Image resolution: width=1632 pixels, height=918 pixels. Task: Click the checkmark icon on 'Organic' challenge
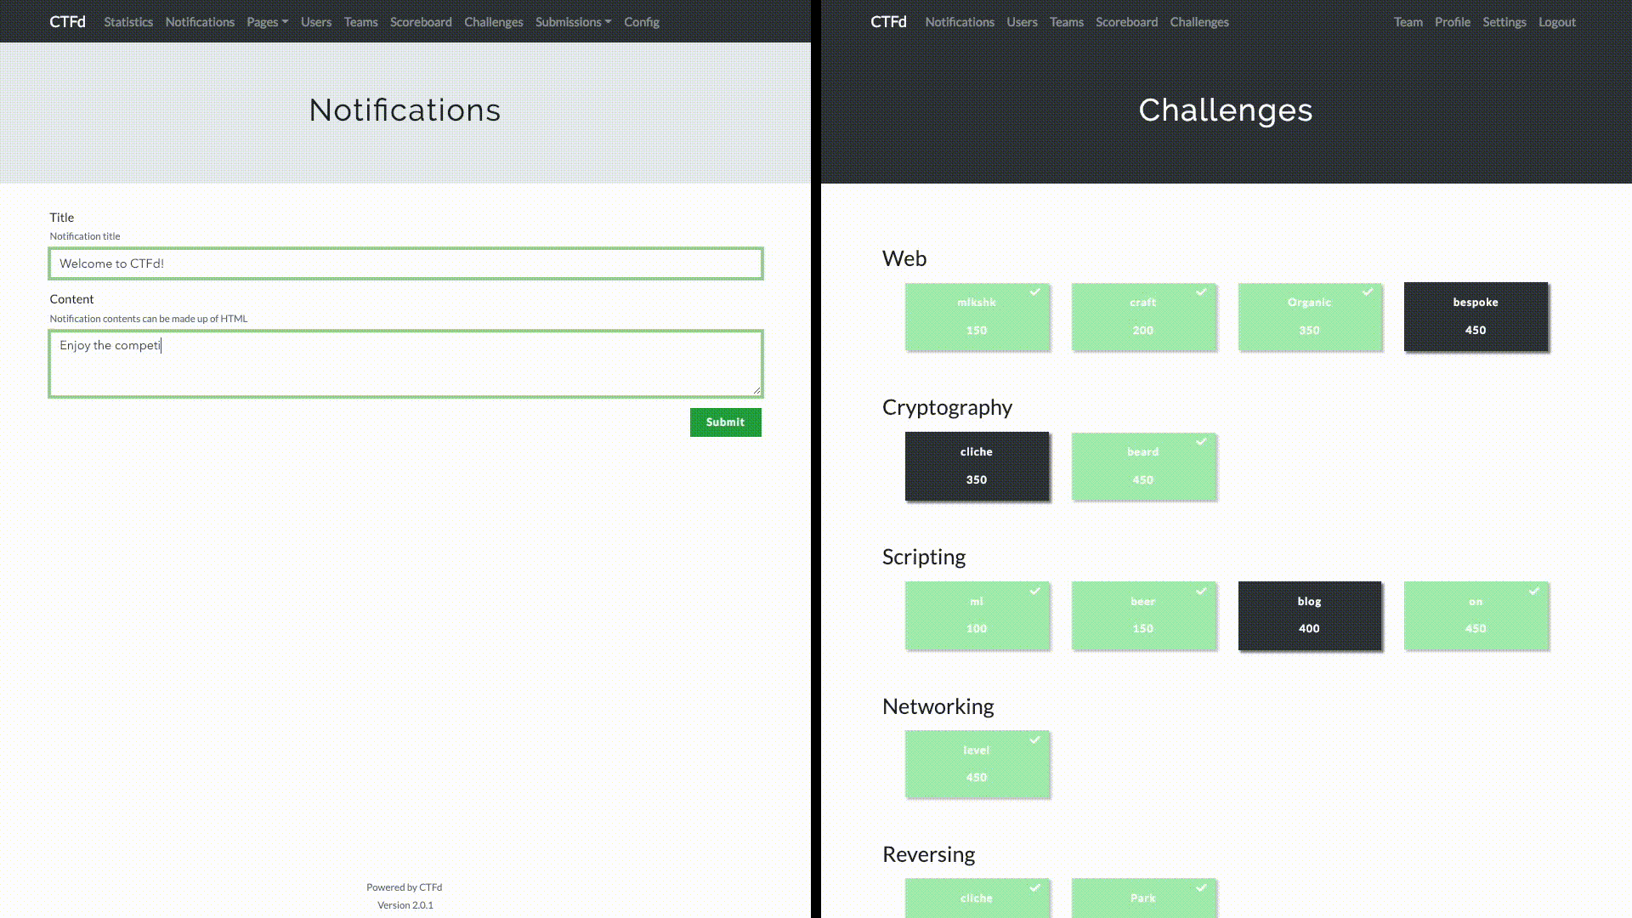pyautogui.click(x=1368, y=292)
